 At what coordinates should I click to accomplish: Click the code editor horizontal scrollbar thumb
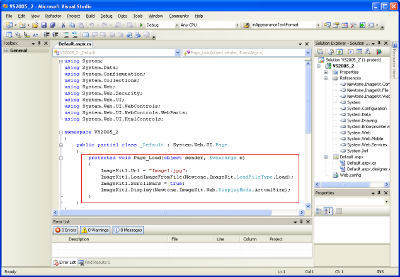coord(165,213)
